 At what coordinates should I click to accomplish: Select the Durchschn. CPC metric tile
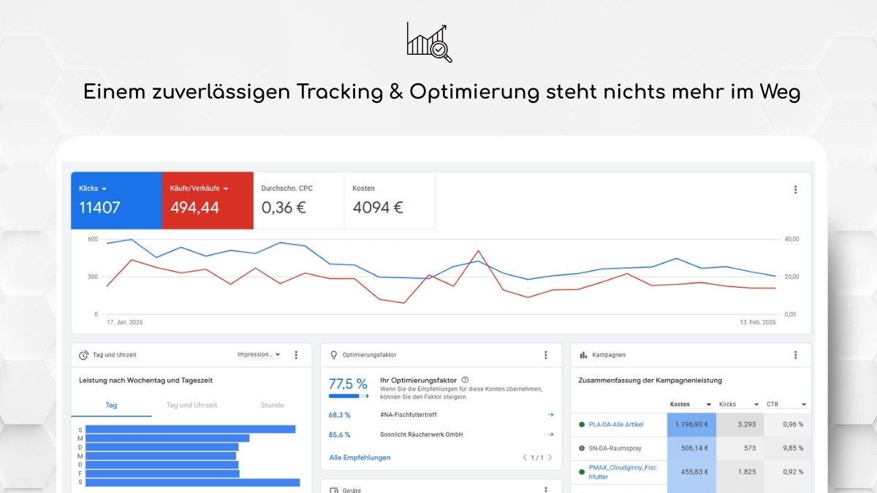[x=299, y=201]
